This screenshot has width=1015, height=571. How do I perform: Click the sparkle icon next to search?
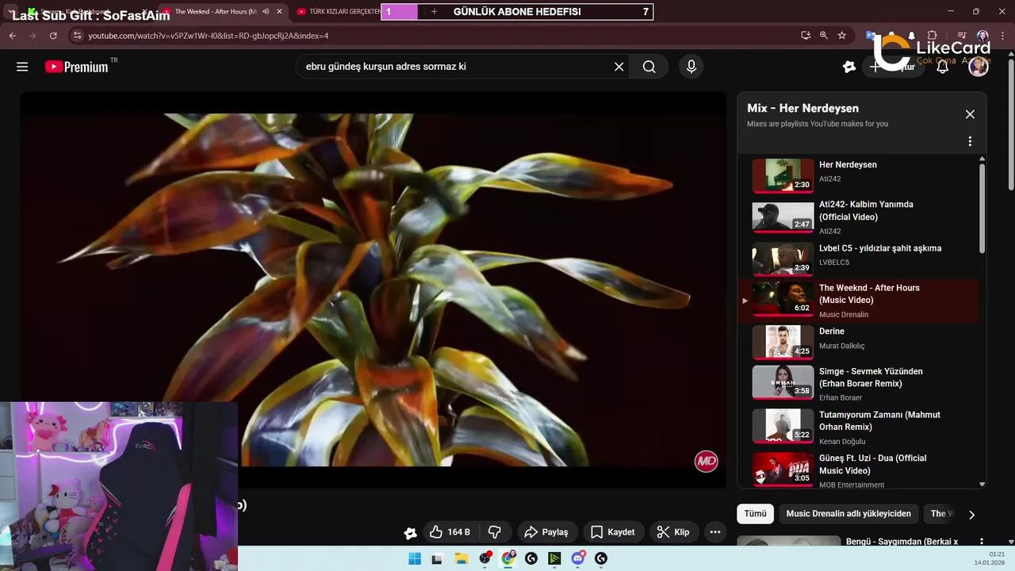[x=849, y=67]
